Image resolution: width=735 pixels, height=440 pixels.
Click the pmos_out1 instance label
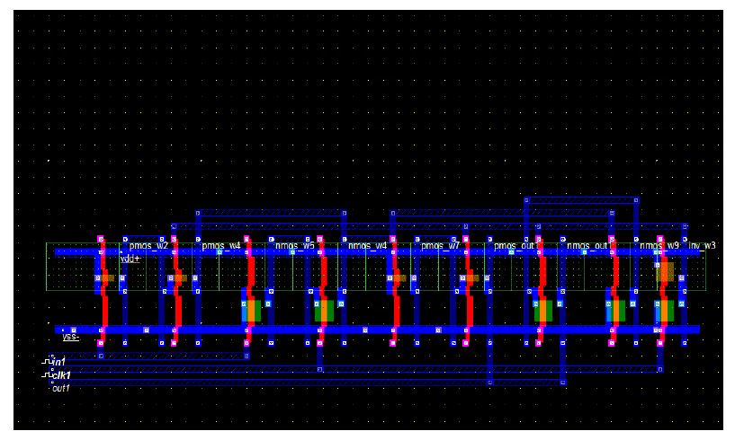[x=515, y=245]
